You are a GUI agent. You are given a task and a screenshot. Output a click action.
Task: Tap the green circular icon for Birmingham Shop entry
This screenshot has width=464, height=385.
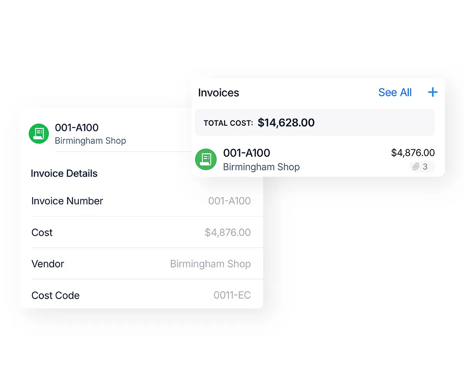(206, 159)
